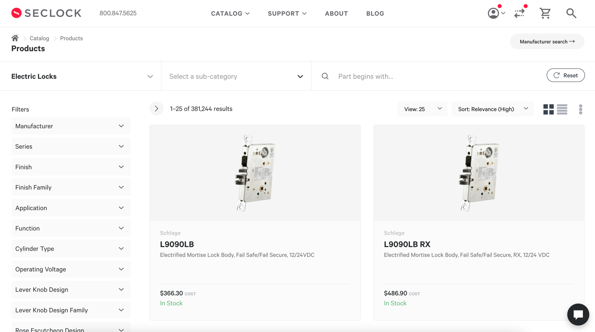Go to home via breadcrumb house icon
595x332 pixels.
pyautogui.click(x=15, y=38)
